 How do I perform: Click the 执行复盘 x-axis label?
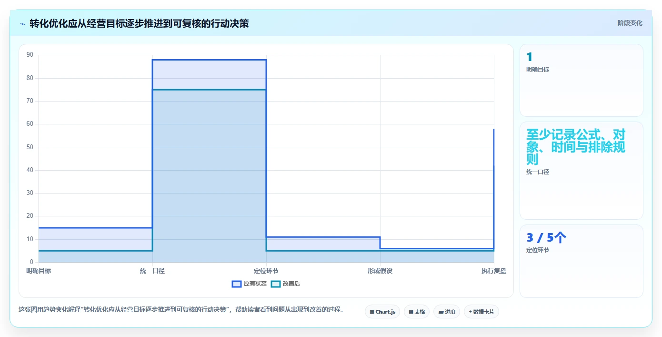click(x=494, y=271)
